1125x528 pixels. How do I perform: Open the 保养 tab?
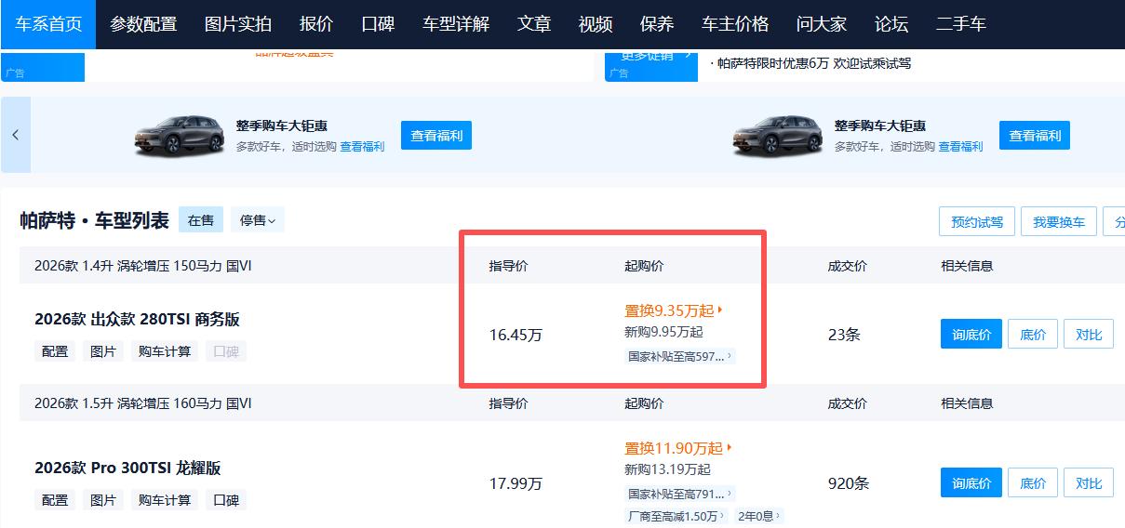[x=657, y=24]
